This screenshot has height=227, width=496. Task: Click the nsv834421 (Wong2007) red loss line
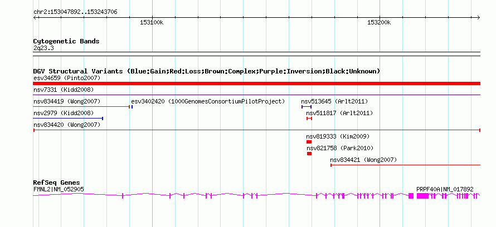click(406, 165)
